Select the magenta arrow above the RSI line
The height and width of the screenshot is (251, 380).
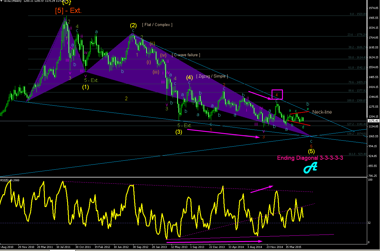pos(262,189)
